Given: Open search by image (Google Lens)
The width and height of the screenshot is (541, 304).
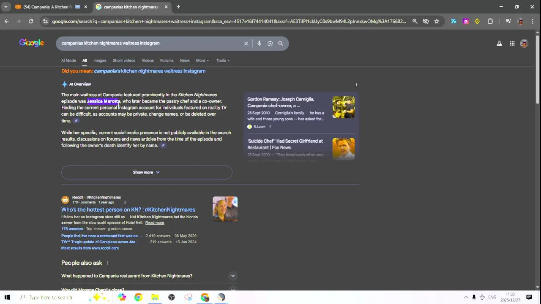Looking at the screenshot, I should (270, 43).
